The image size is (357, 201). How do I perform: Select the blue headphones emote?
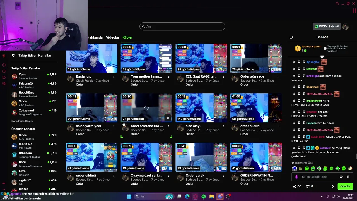295,168
